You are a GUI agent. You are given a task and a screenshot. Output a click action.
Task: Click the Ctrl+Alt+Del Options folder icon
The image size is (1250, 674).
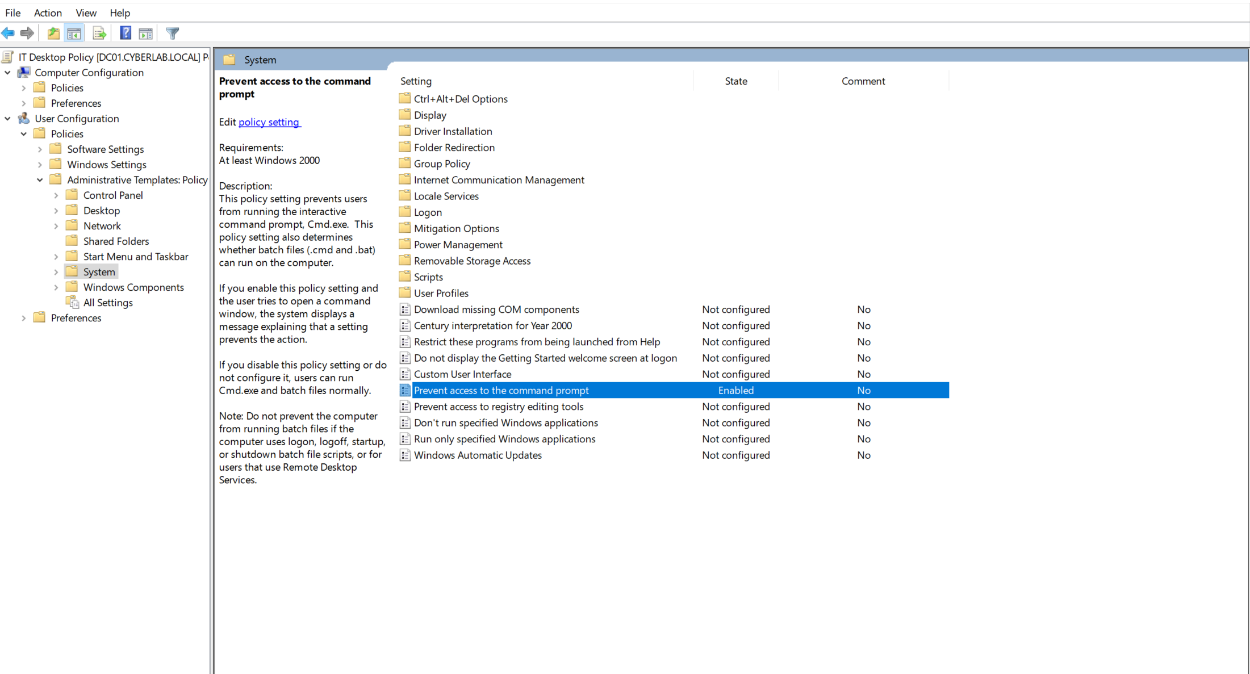pos(405,98)
